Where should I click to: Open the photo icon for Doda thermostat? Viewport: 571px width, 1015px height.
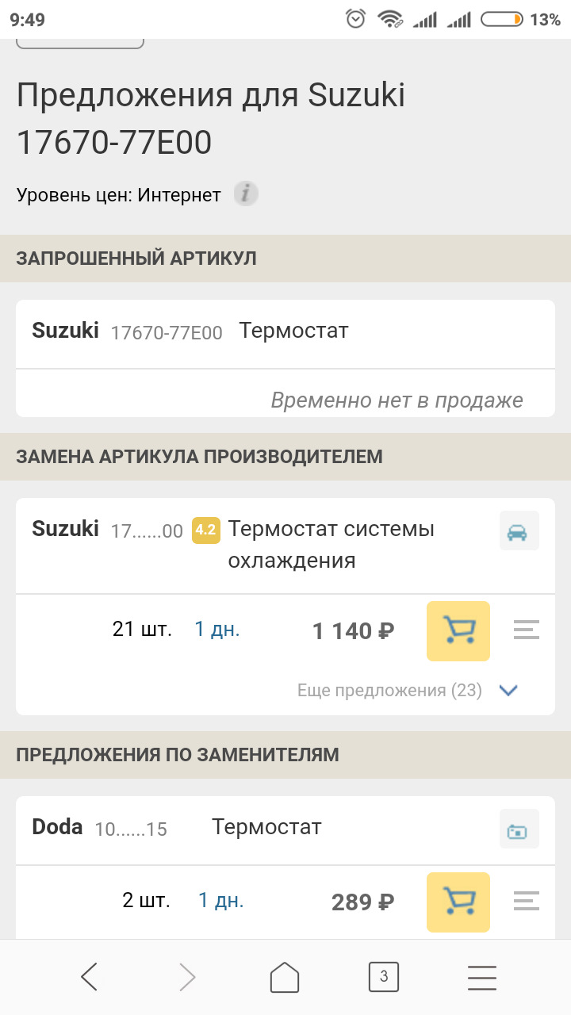(x=519, y=829)
